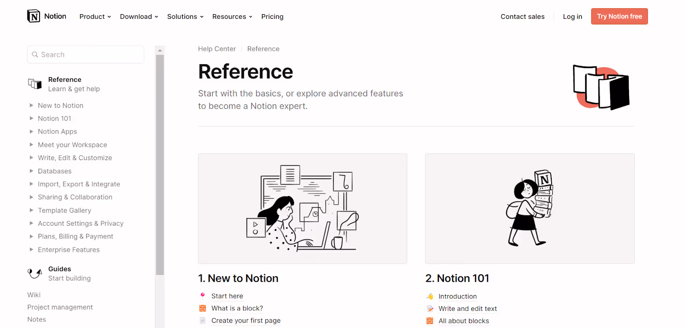
Task: Open the Introduction article
Action: pyautogui.click(x=457, y=296)
